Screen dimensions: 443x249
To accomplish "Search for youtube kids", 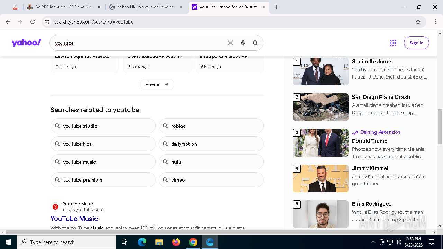I will tap(103, 144).
